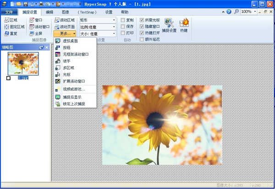Screen dimensions: 275x189
Task: Pick 光标 cursor capture from menu
Action: click(x=67, y=74)
